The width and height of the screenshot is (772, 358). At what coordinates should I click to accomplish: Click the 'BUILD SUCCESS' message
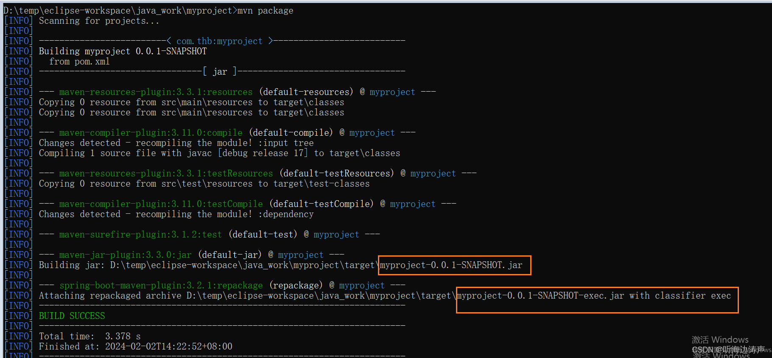click(72, 316)
